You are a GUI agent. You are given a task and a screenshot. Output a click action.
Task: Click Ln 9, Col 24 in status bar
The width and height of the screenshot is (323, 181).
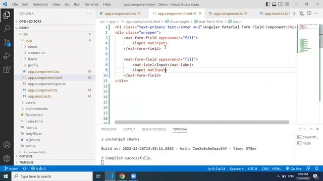click(x=217, y=169)
